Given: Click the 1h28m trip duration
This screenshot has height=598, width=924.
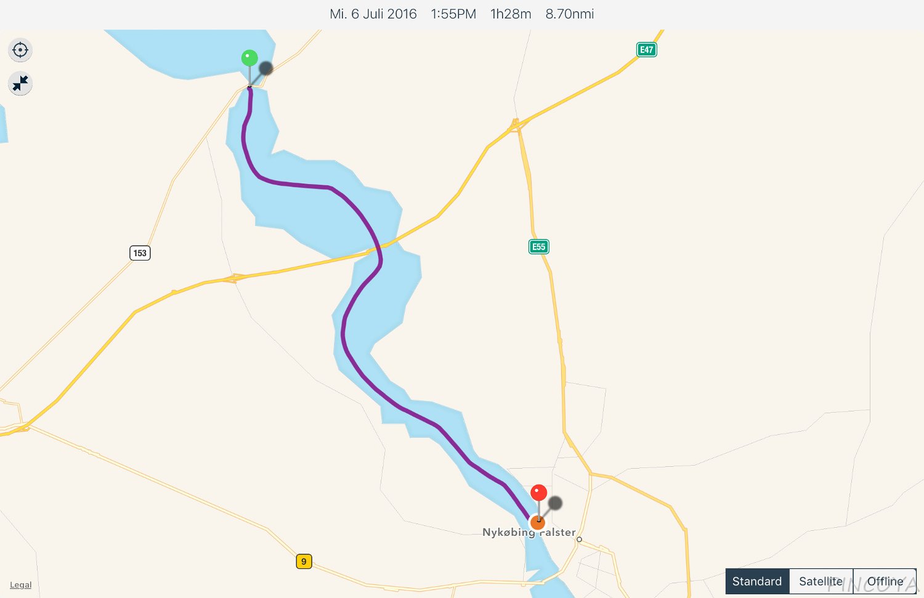Looking at the screenshot, I should pyautogui.click(x=511, y=14).
